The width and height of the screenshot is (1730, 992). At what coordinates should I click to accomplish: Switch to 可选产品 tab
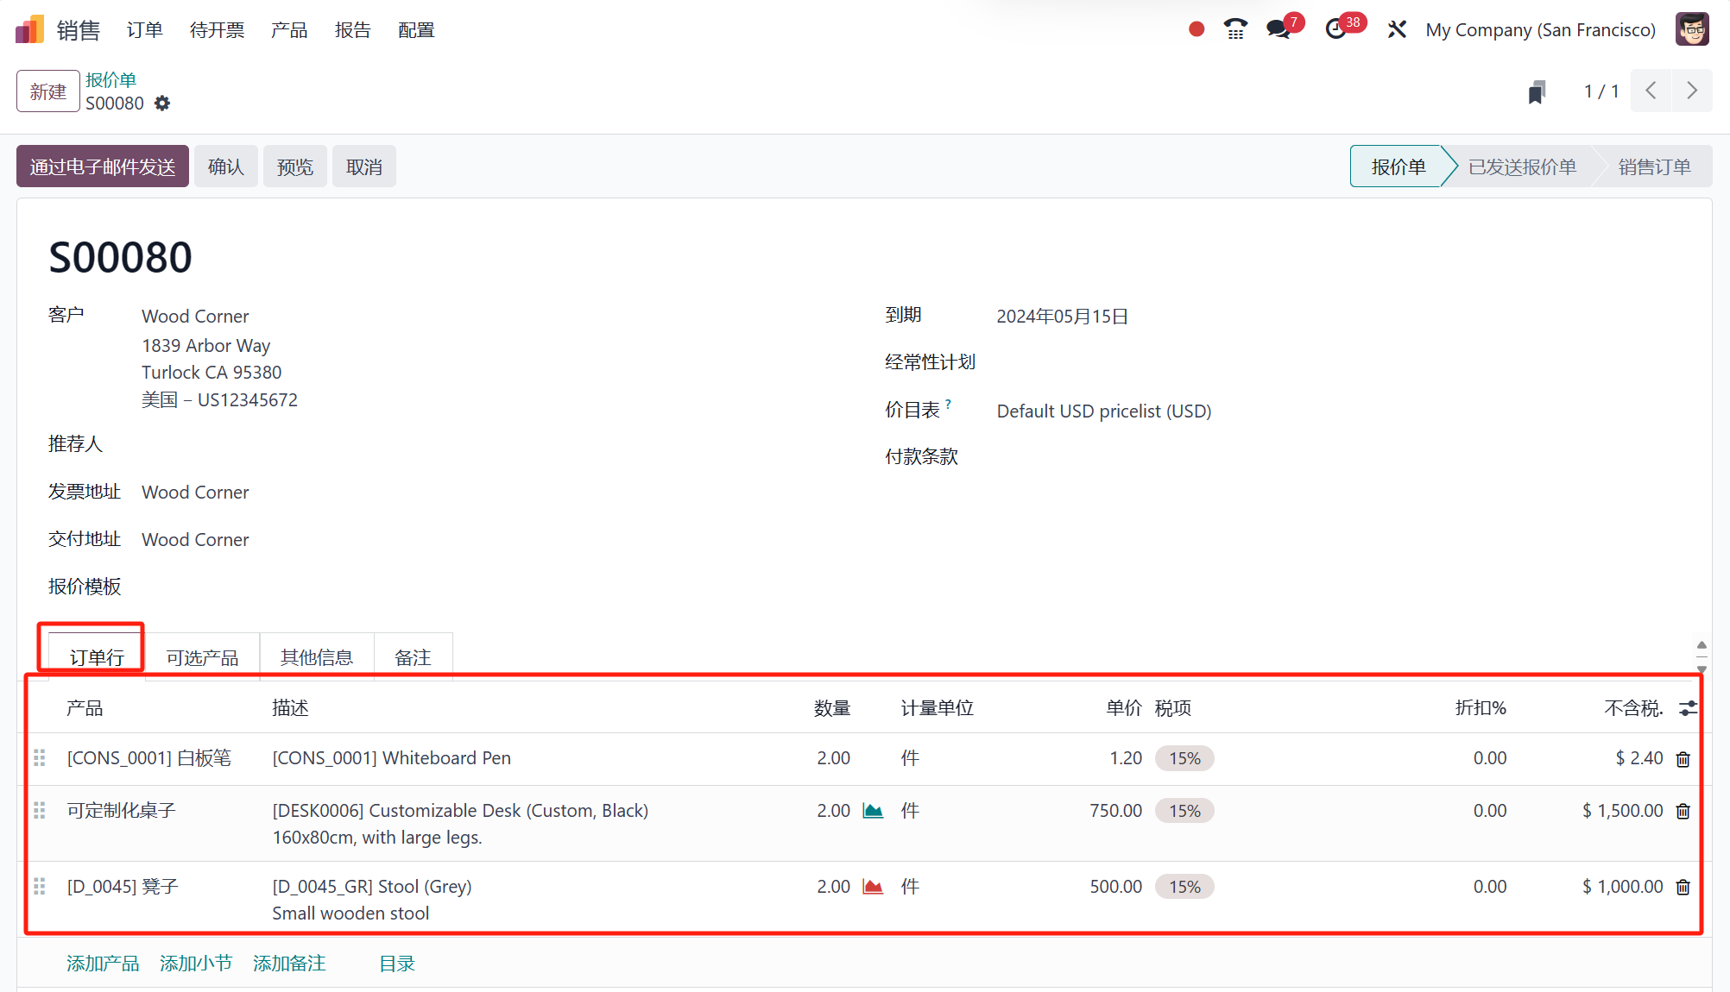pos(202,656)
